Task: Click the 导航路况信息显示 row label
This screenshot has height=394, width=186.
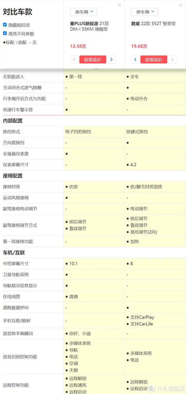Action: [x=20, y=286]
